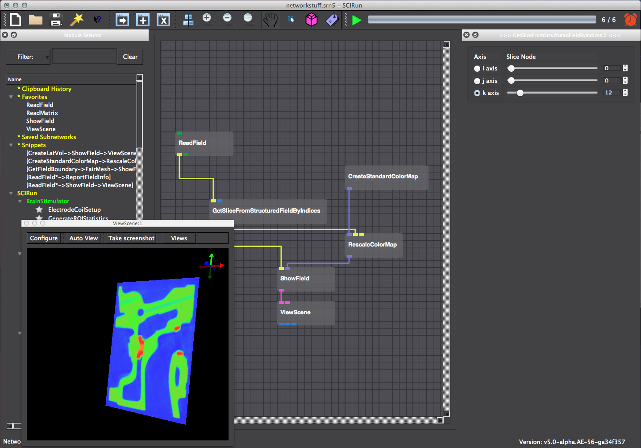The image size is (641, 448).
Task: Reset network zoom with plain magnifier
Action: point(249,19)
